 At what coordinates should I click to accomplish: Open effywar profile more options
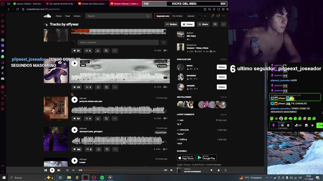pyautogui.click(x=224, y=24)
